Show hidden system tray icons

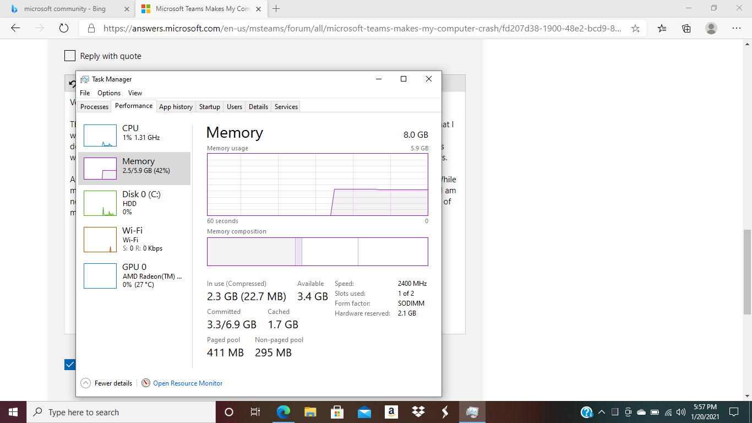(602, 412)
